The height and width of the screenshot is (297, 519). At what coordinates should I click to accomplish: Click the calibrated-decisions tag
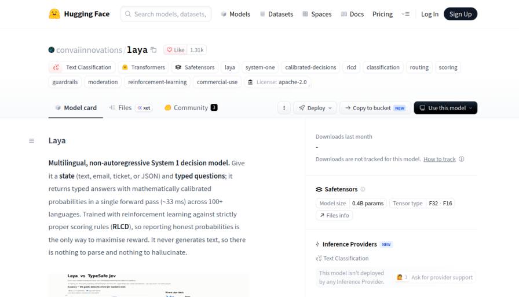click(310, 67)
